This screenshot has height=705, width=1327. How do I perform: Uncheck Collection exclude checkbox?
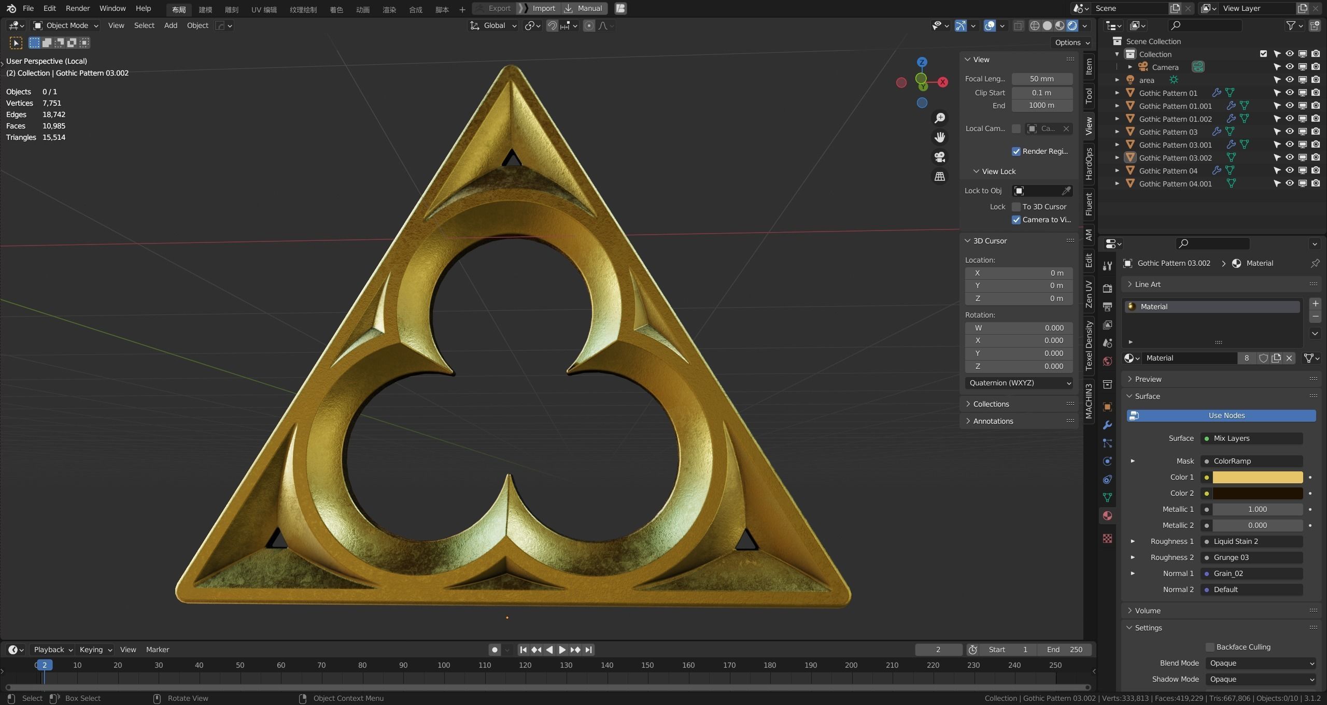pos(1263,54)
